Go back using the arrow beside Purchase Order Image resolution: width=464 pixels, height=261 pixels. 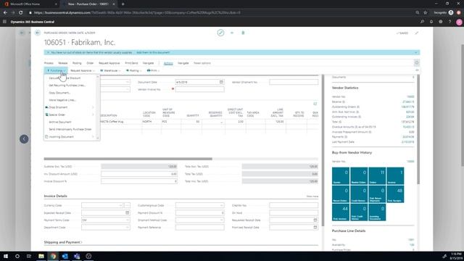click(38, 33)
